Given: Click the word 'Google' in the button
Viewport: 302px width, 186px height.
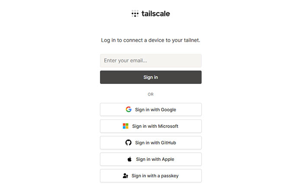Looking at the screenshot, I should (x=168, y=110).
